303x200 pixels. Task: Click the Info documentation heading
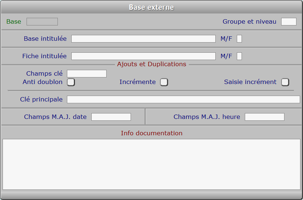pyautogui.click(x=152, y=133)
